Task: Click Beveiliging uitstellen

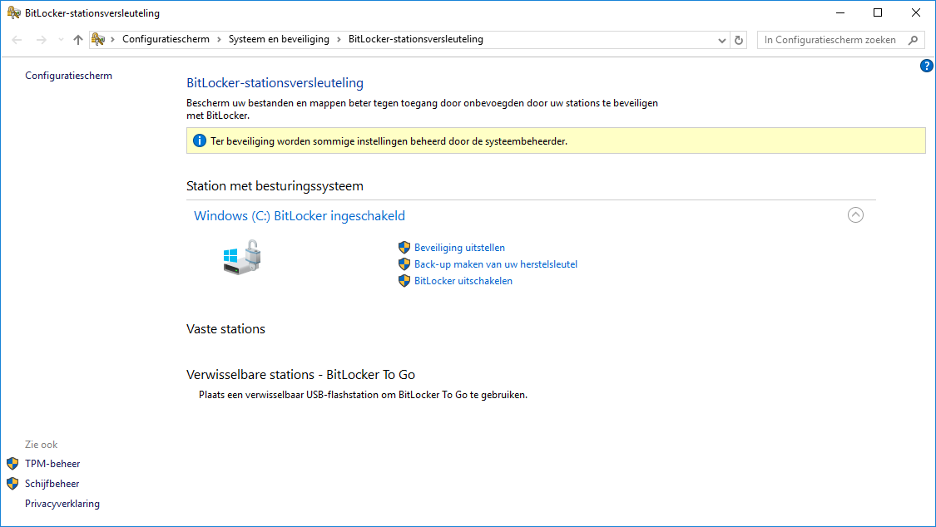Action: [x=459, y=248]
